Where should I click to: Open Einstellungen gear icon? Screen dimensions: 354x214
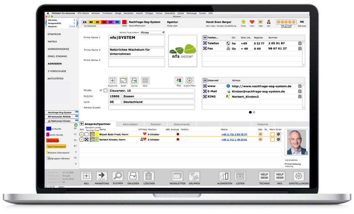(x=299, y=176)
